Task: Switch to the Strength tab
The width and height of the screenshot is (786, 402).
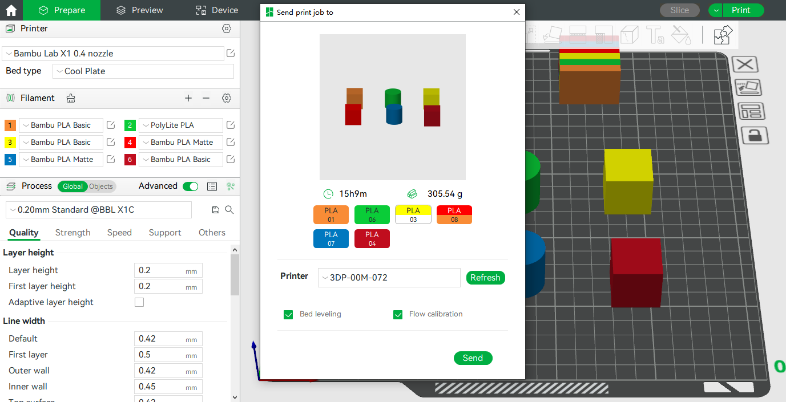Action: [x=72, y=233]
